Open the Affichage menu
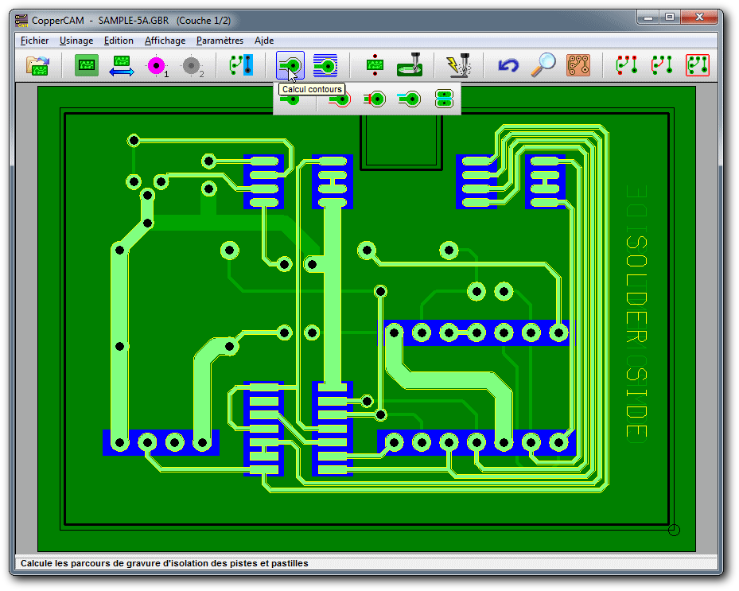The height and width of the screenshot is (591, 739). pyautogui.click(x=165, y=41)
